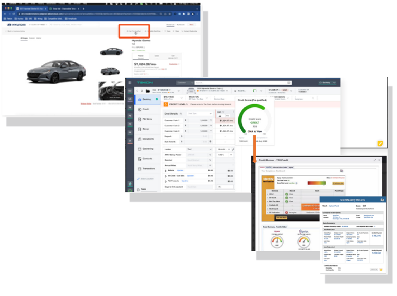
Task: Click the Documents page icon
Action: point(140,139)
